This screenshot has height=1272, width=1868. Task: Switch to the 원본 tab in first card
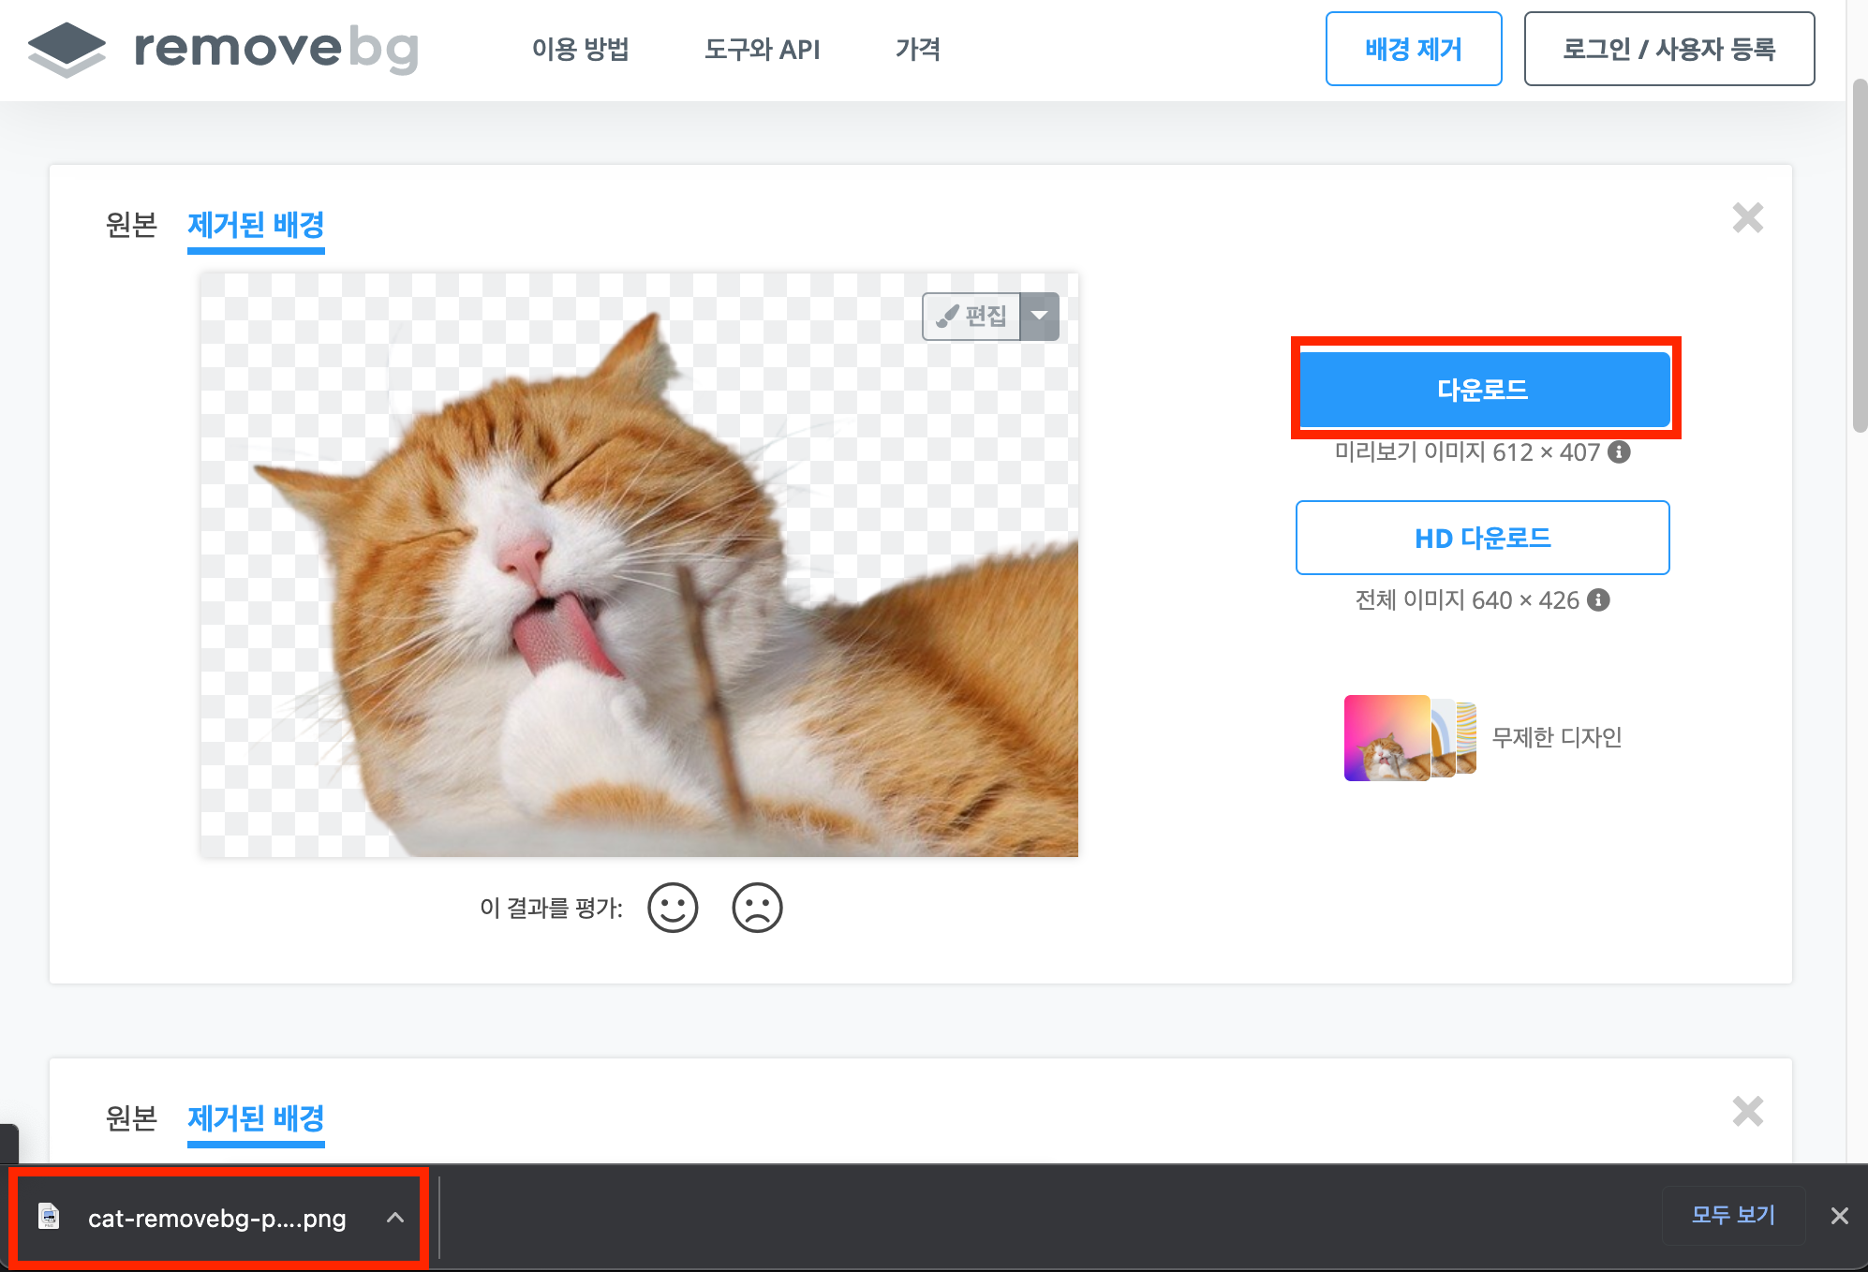[x=131, y=225]
